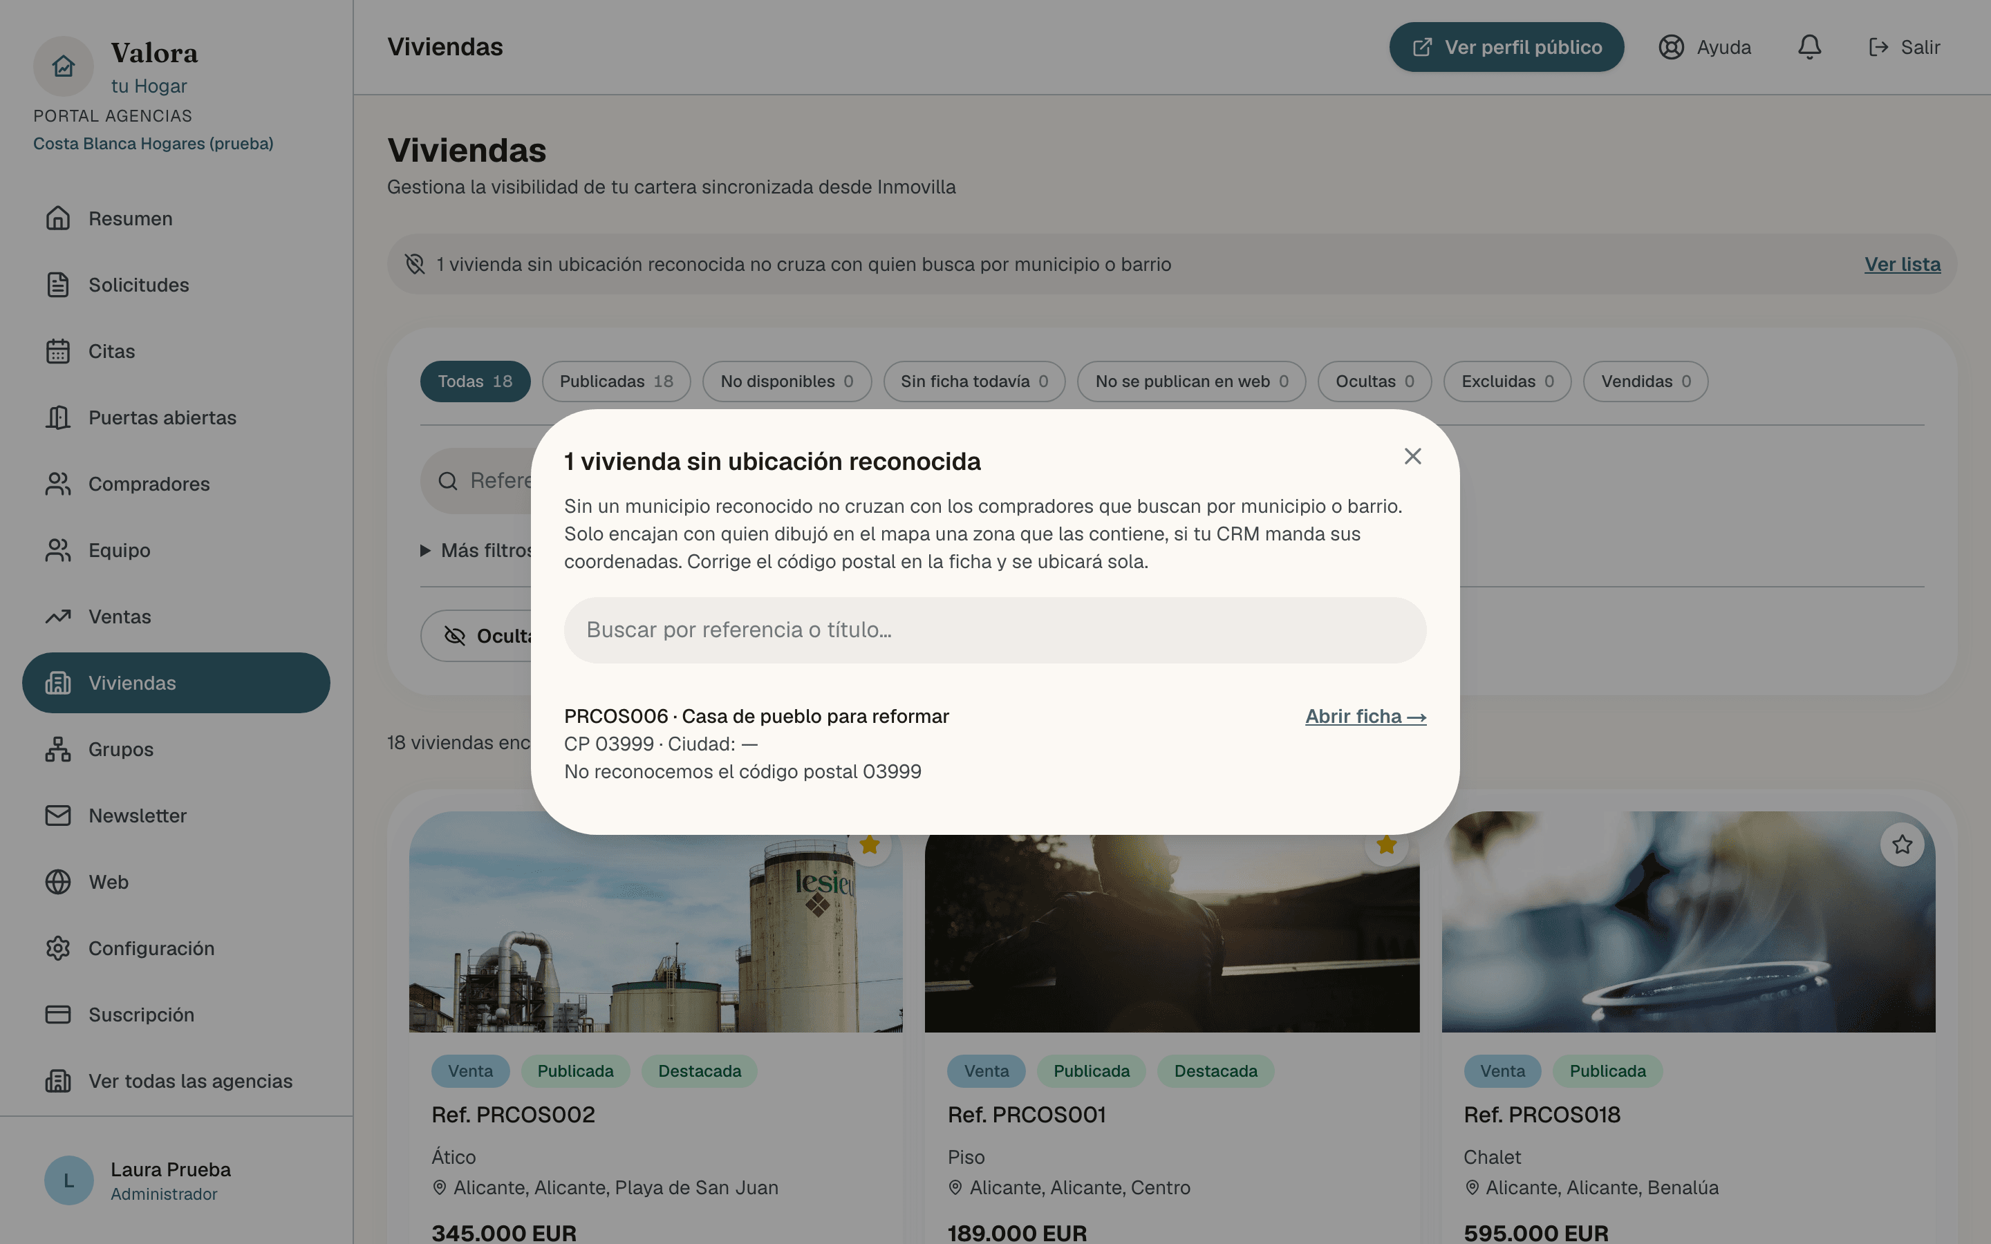
Task: Open the Ventas trend icon
Action: [57, 616]
